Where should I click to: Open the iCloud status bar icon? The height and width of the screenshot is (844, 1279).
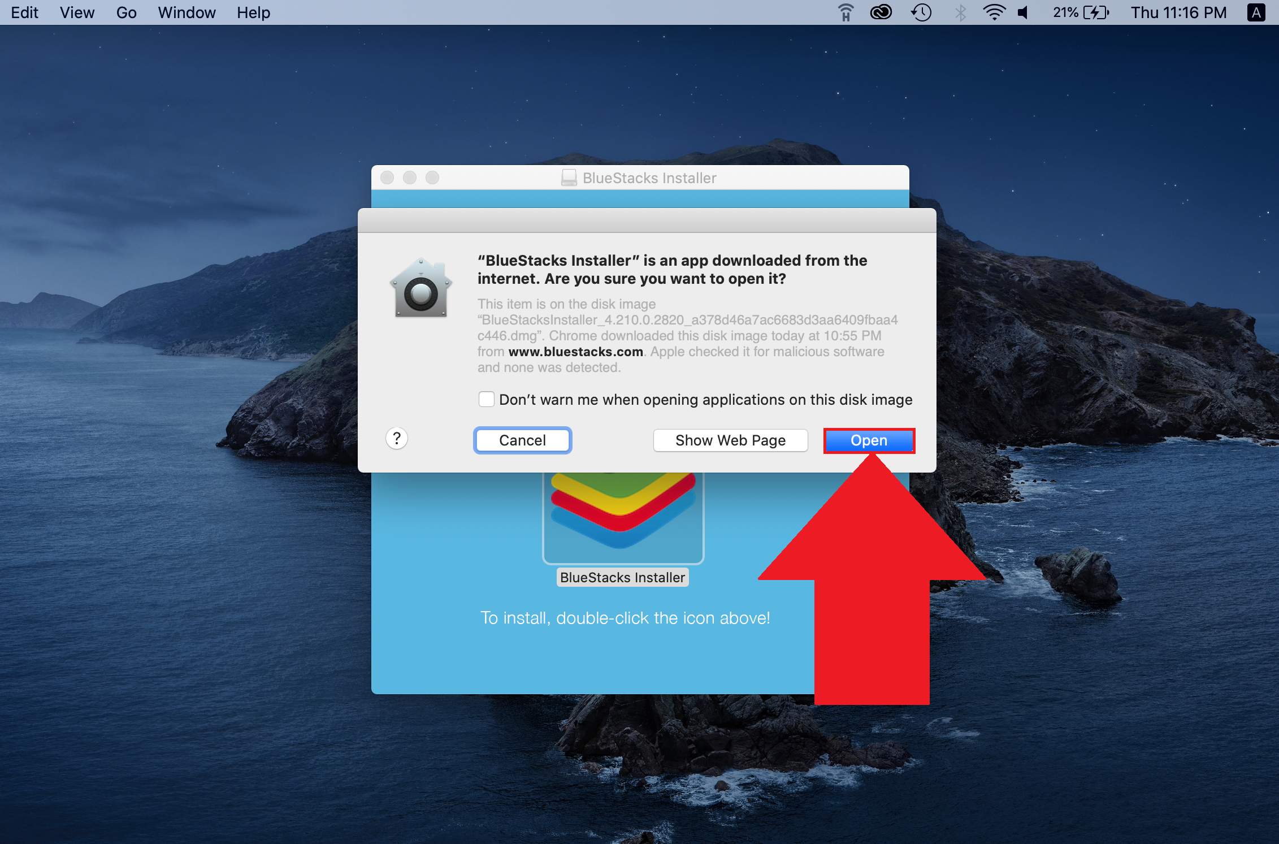pos(879,12)
